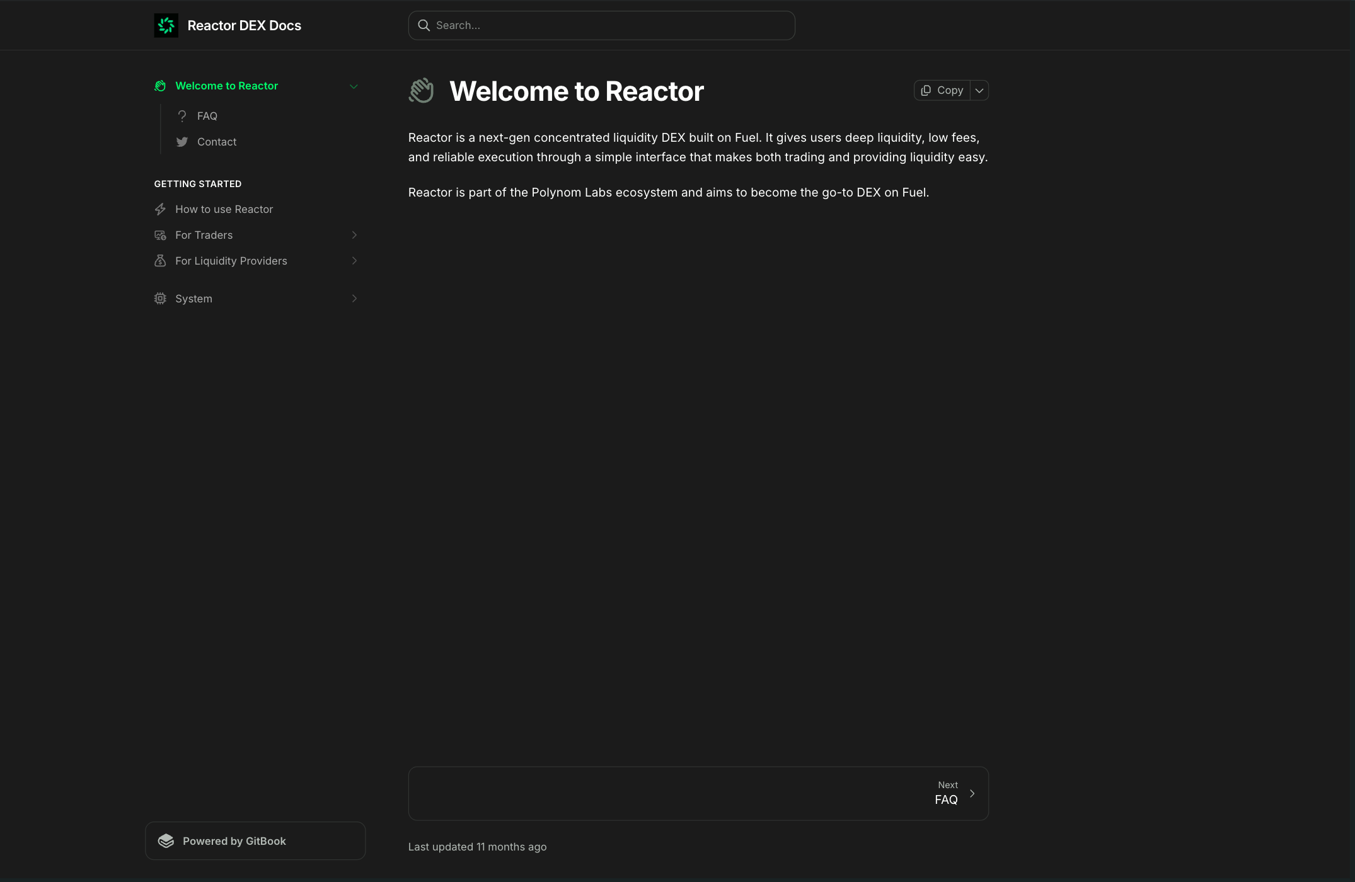This screenshot has height=882, width=1355.
Task: Click the Welcome to Reactor page heading
Action: click(577, 91)
